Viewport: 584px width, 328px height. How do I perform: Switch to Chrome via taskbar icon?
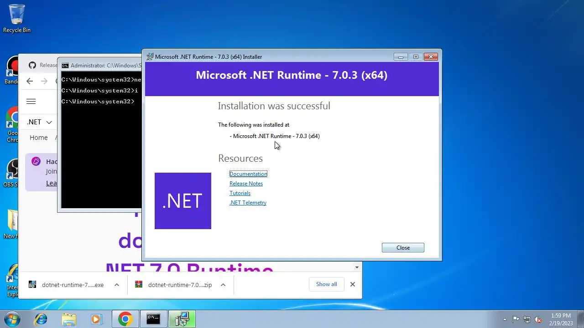pos(125,319)
